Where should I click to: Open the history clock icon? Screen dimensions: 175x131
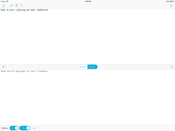[x=22, y=5]
